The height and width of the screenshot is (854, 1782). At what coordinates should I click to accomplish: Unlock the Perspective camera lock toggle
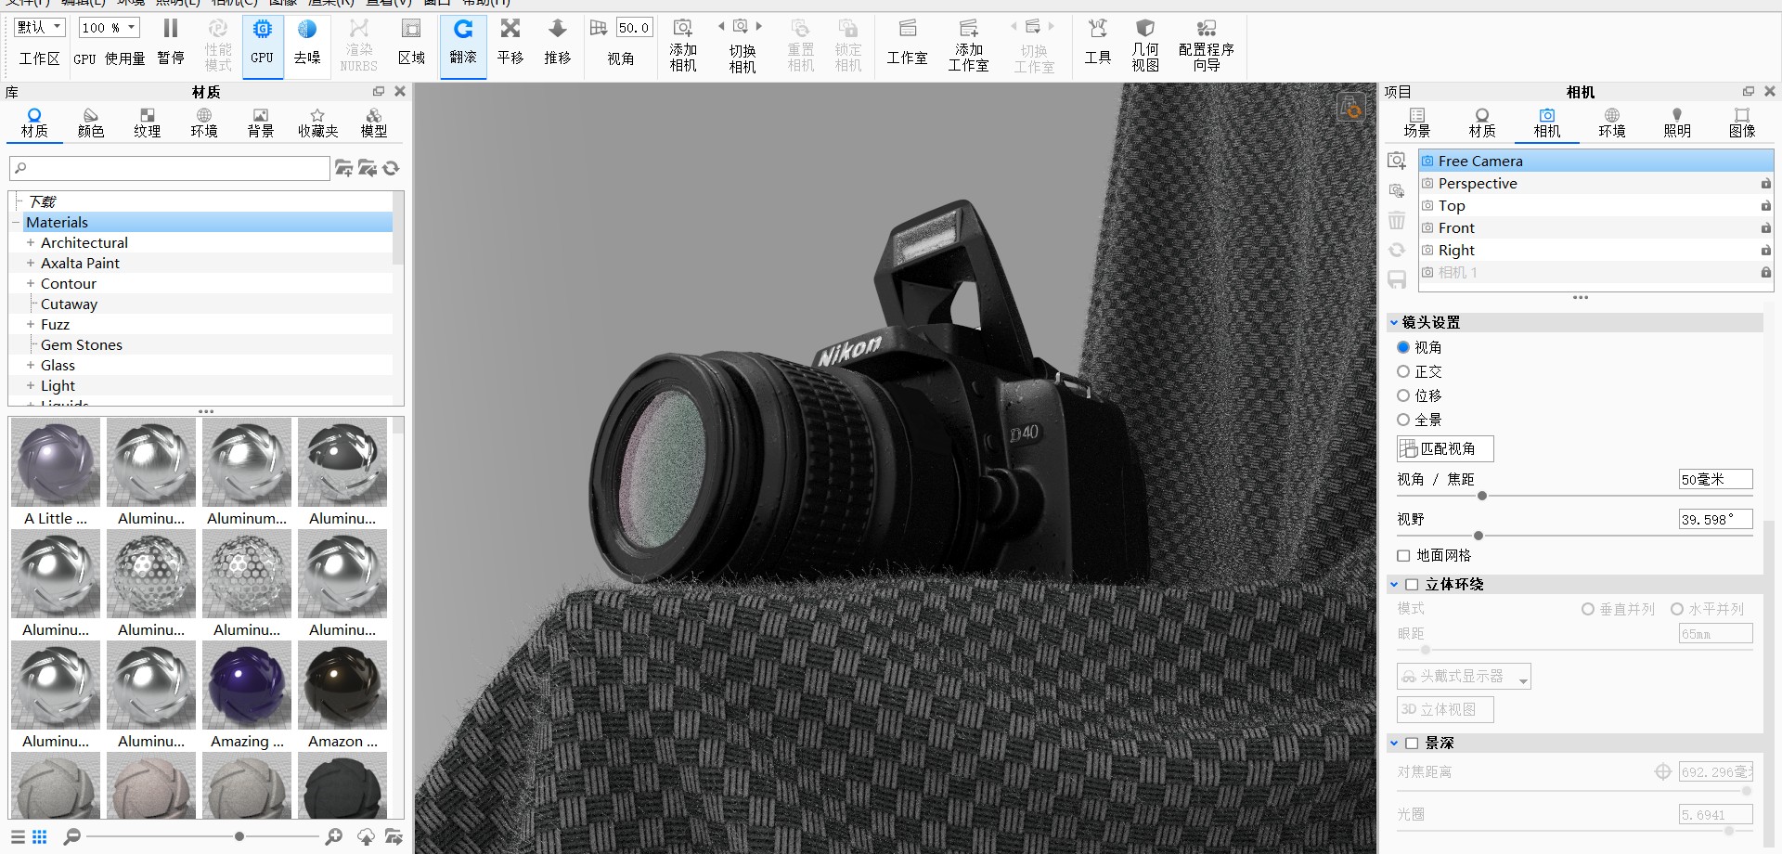1765,184
